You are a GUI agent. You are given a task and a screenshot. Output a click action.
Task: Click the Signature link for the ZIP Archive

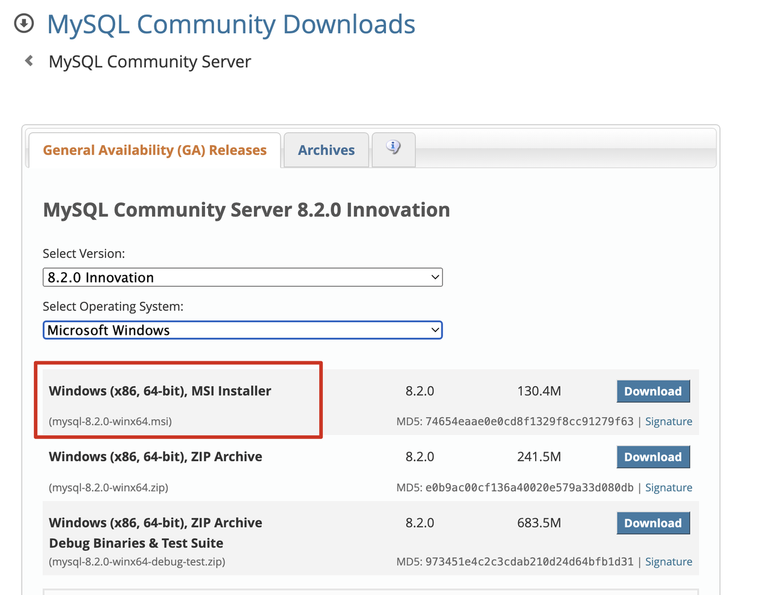coord(669,487)
